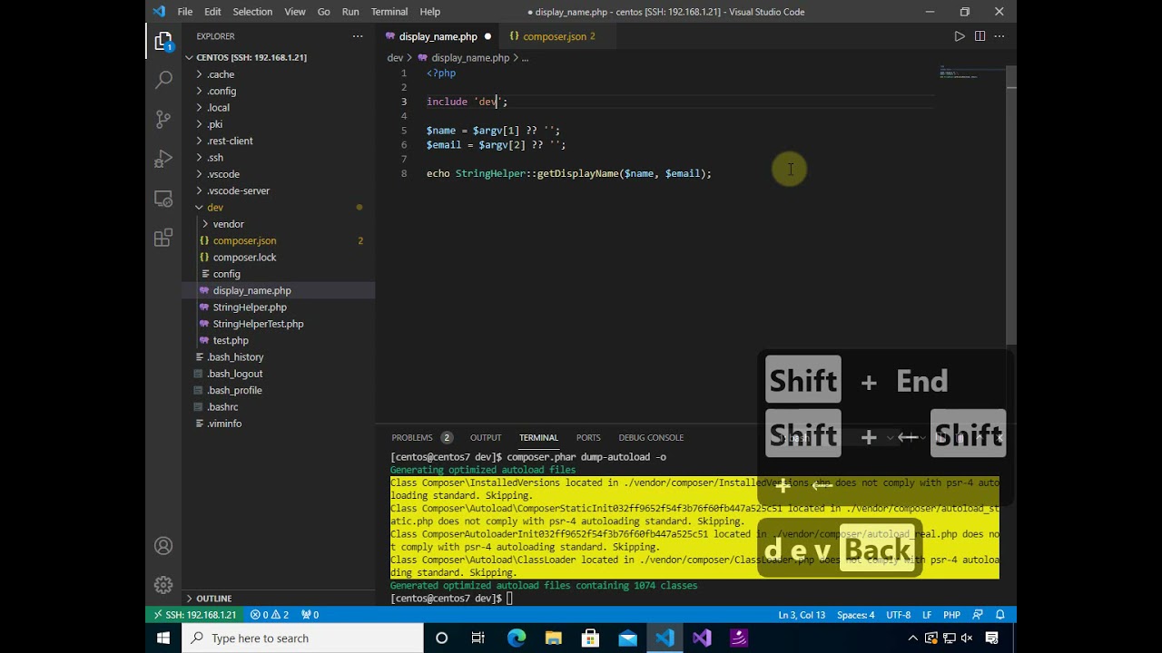Open Microsoft Store from taskbar
The width and height of the screenshot is (1162, 653).
pos(591,638)
